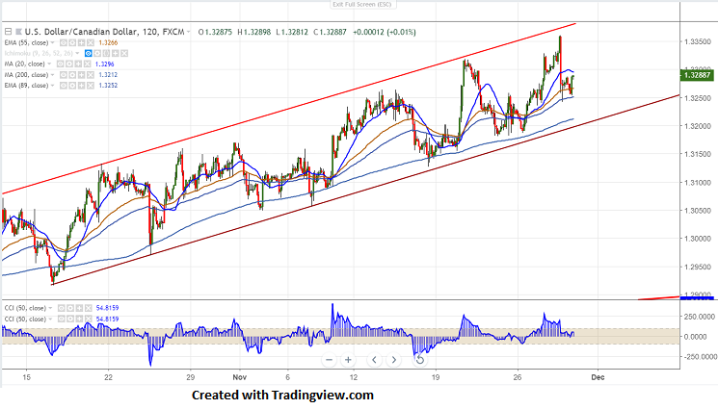The width and height of the screenshot is (718, 409).
Task: Open settings for EMA (55, close)
Action: click(72, 42)
